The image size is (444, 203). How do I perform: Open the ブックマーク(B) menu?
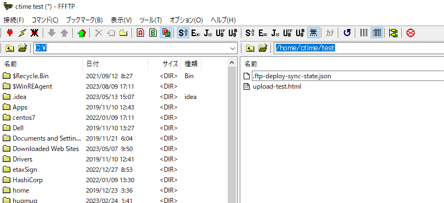(84, 20)
